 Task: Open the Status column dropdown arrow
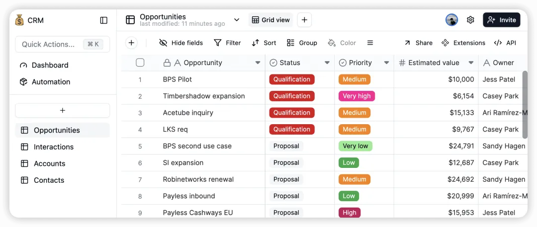(x=327, y=63)
